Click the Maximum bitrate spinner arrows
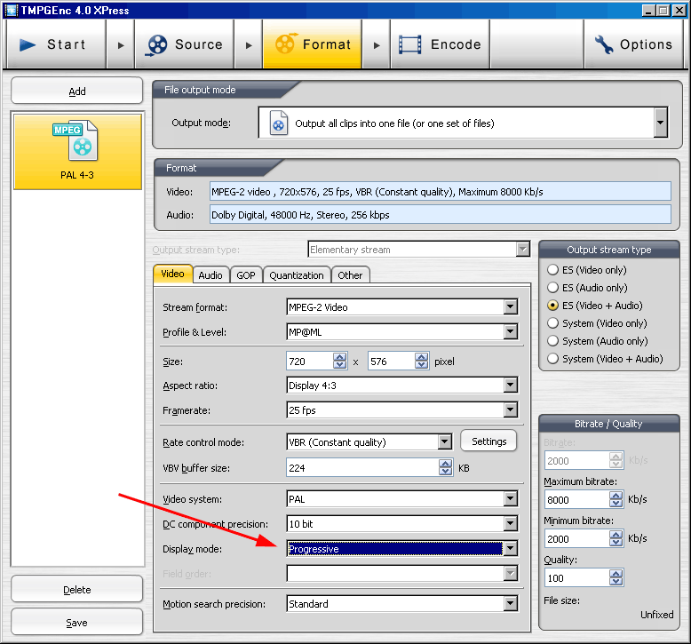This screenshot has width=691, height=644. (616, 499)
